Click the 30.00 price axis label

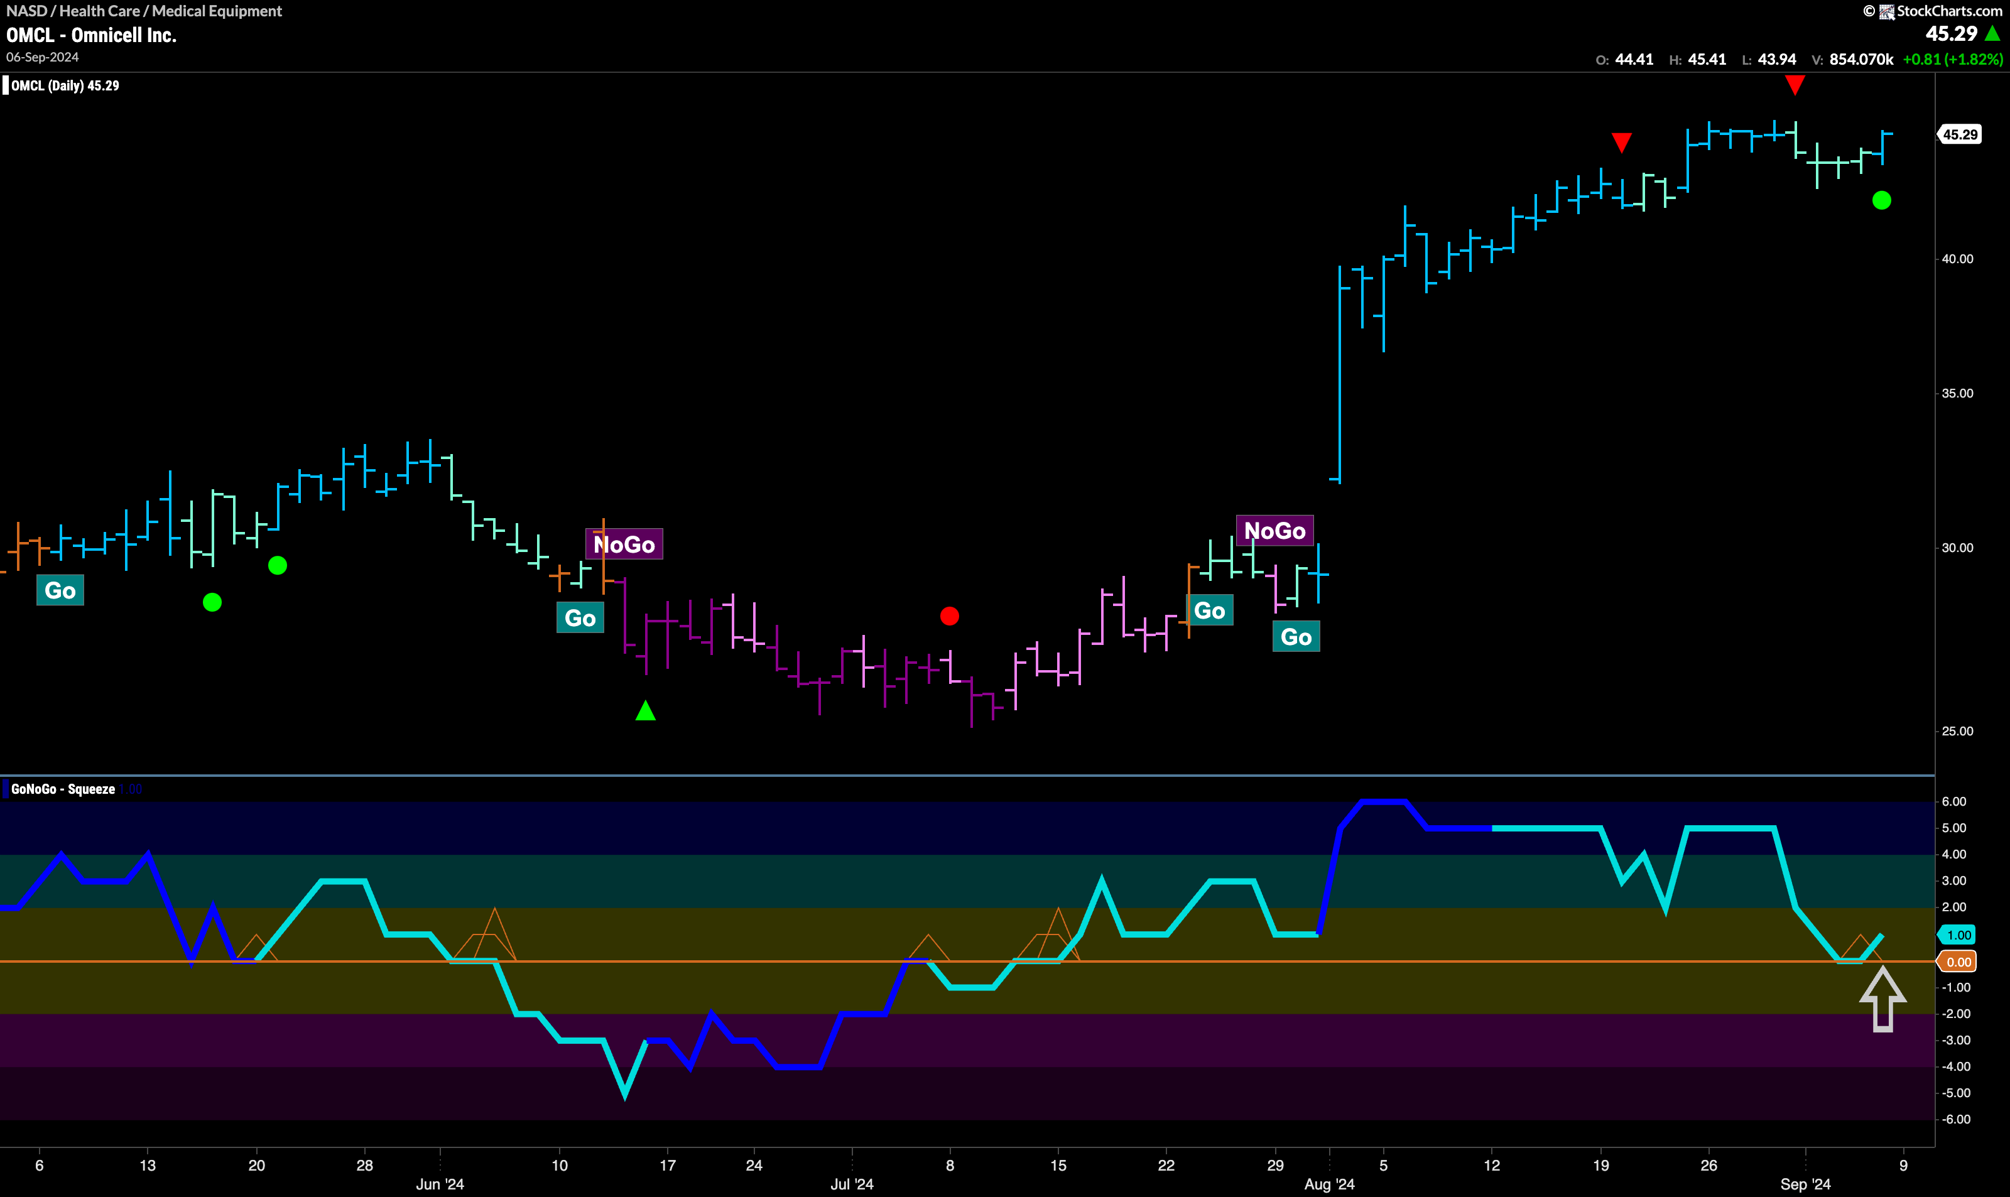pyautogui.click(x=1957, y=548)
